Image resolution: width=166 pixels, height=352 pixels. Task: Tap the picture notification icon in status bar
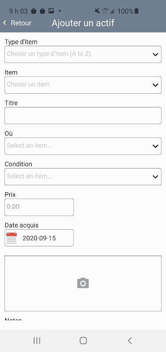51,11
